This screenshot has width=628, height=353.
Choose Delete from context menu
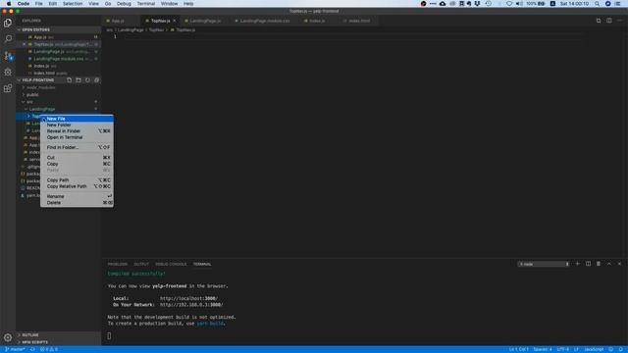[77, 203]
